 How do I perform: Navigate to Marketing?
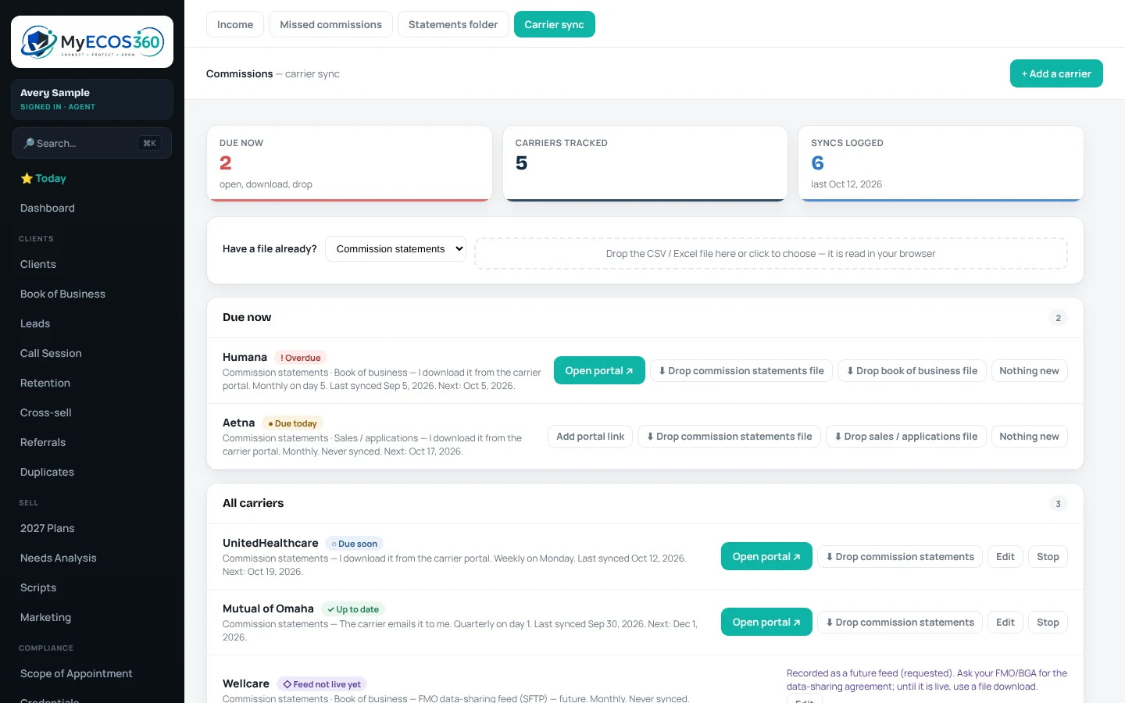pos(92,617)
